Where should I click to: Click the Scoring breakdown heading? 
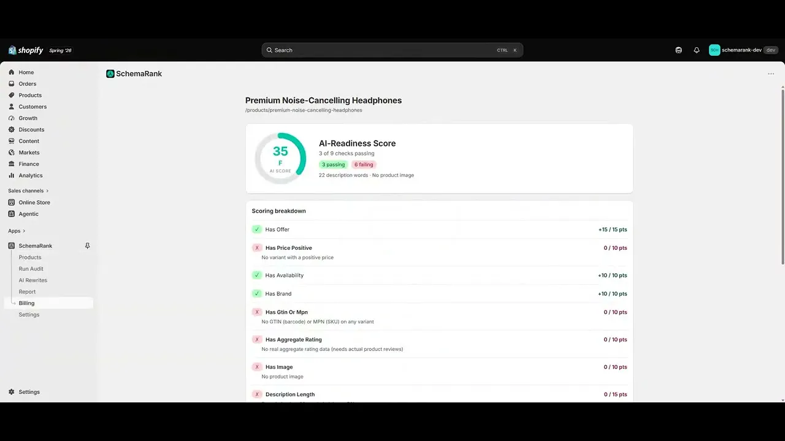click(278, 211)
